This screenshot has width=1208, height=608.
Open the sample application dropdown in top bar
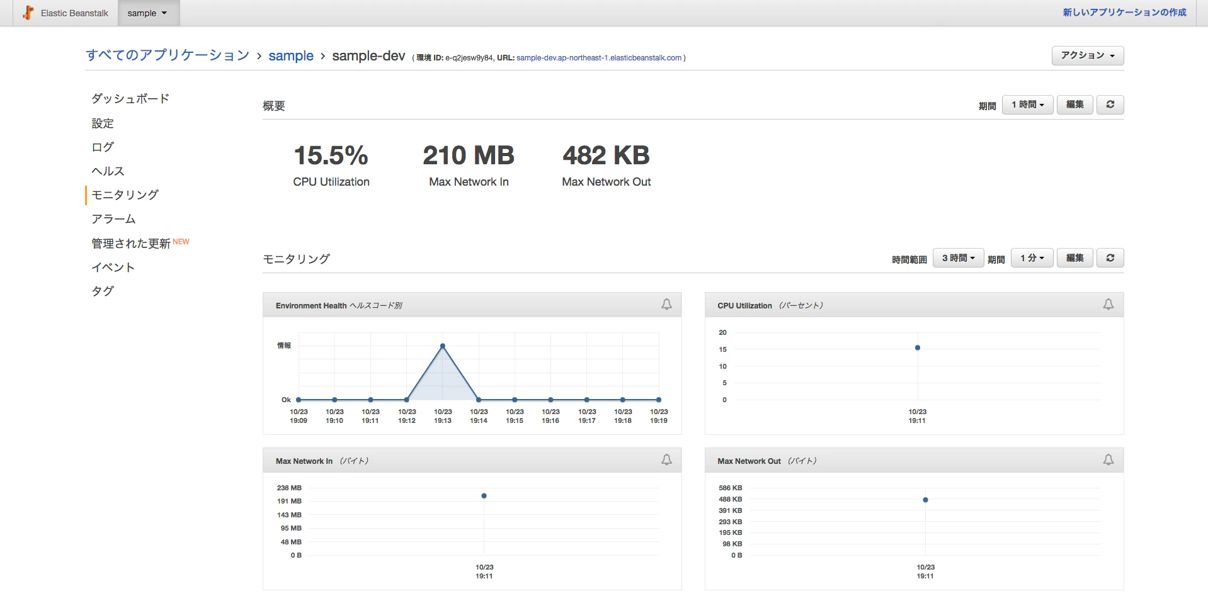click(149, 13)
